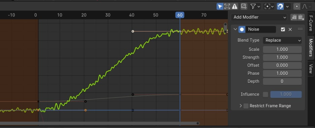Screen dimensions: 315x128
Task: Toggle the magnet snapping icon
Action: coord(280,6)
